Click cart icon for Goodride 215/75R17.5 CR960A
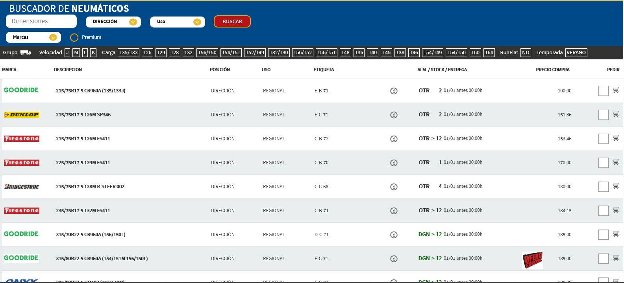 click(616, 90)
